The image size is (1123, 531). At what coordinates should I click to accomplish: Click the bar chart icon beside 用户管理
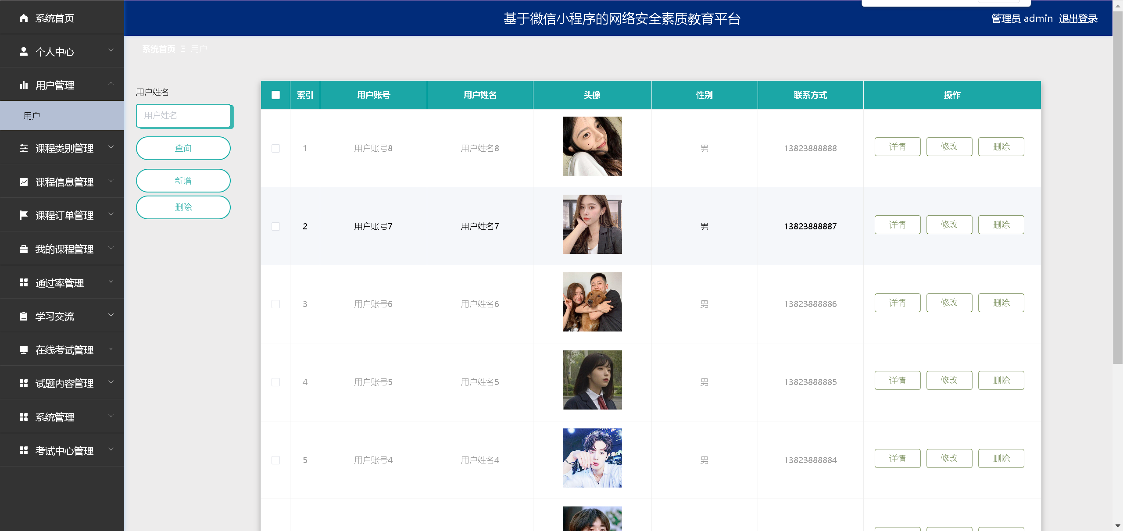(x=24, y=85)
